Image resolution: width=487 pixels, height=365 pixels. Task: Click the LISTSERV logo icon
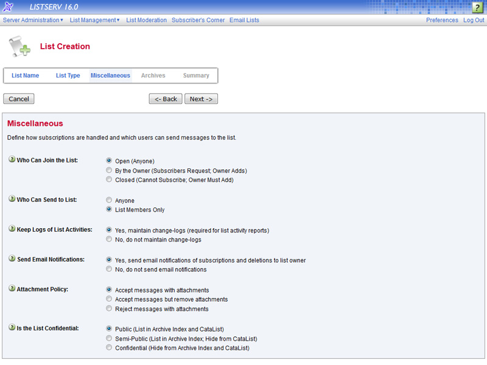pyautogui.click(x=8, y=7)
